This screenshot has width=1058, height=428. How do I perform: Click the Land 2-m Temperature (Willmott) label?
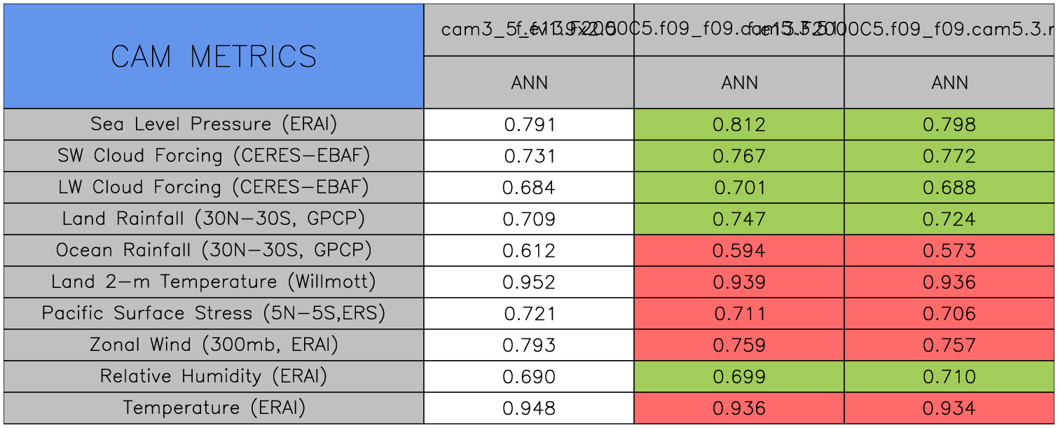[x=214, y=282]
